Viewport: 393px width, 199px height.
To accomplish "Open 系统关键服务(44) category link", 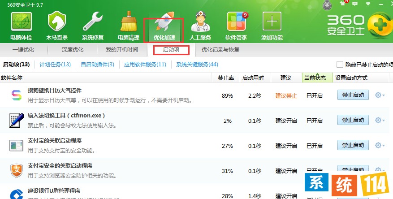I will 197,65.
